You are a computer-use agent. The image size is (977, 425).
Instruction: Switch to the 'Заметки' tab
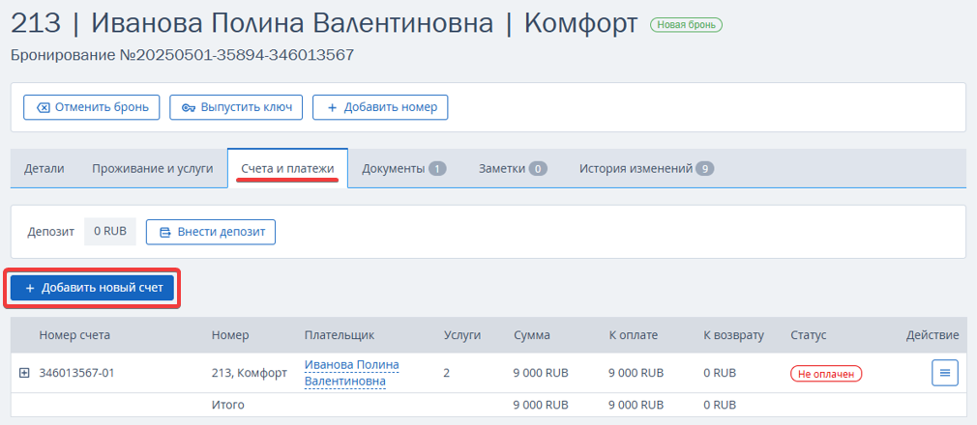pos(513,169)
